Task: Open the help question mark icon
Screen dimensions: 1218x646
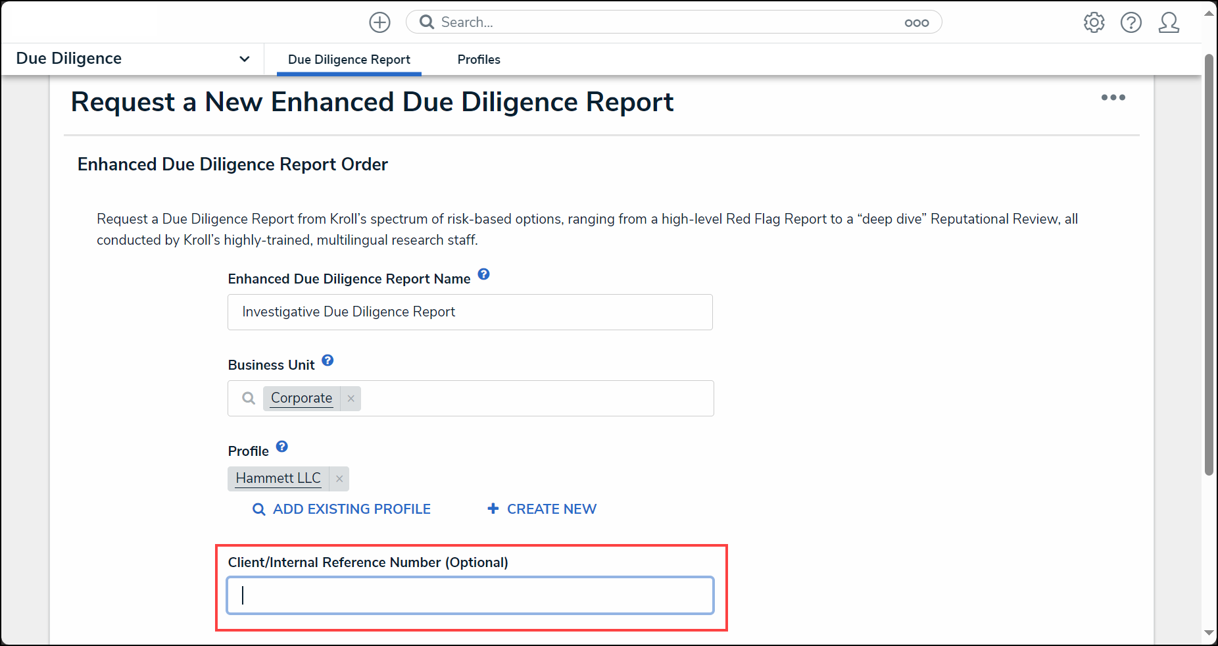Action: (x=1131, y=22)
